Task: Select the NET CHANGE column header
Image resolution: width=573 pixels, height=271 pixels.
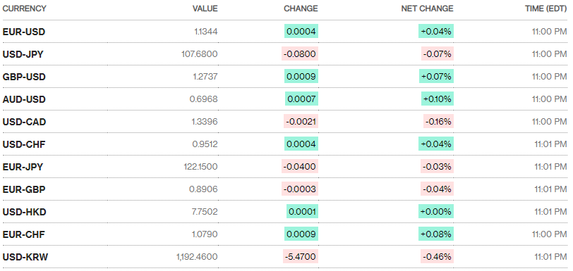Action: pyautogui.click(x=427, y=8)
